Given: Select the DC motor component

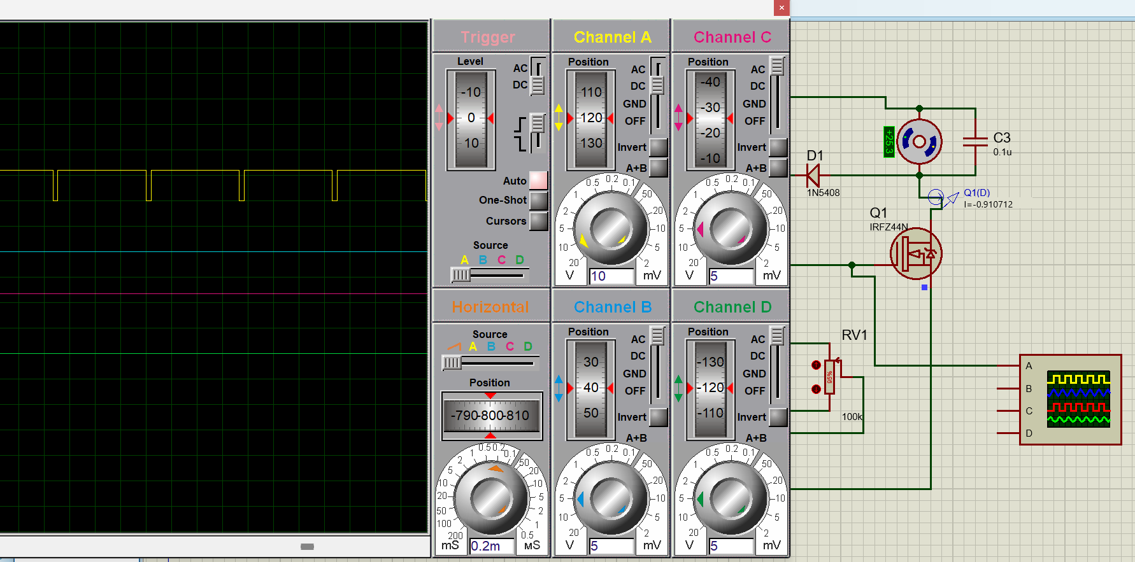Looking at the screenshot, I should pyautogui.click(x=919, y=141).
